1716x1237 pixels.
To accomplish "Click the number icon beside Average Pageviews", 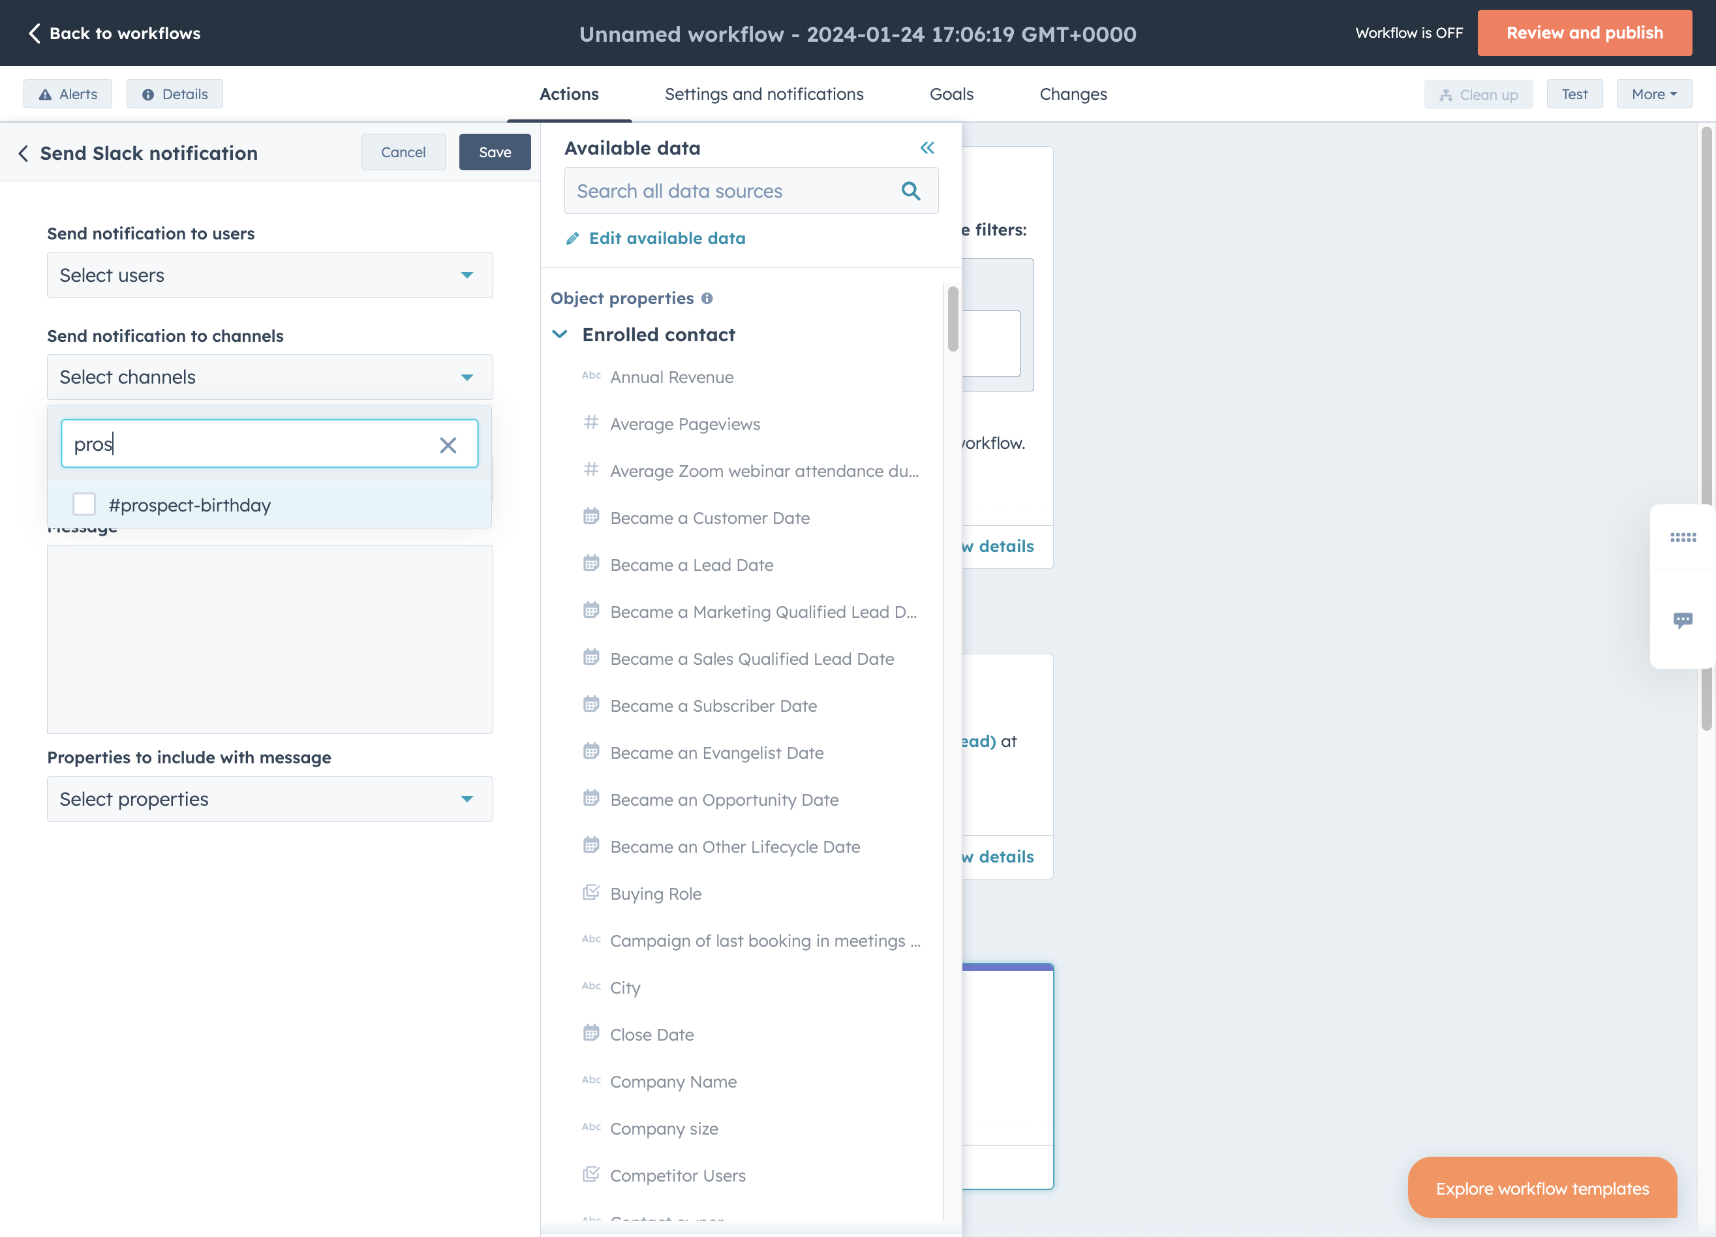I will coord(591,423).
